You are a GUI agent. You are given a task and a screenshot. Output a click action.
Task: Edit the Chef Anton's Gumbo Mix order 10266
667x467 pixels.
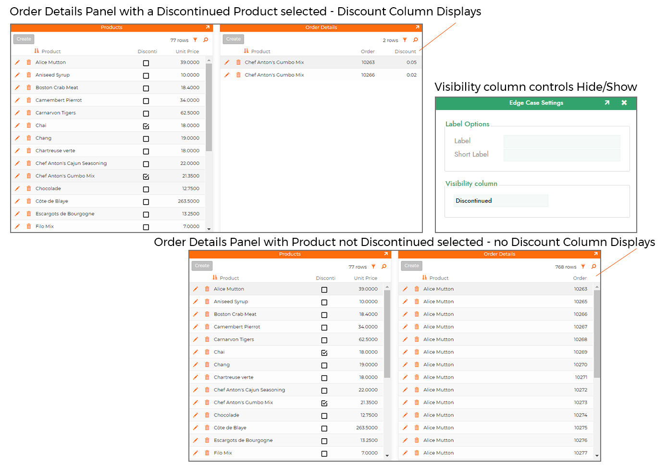[227, 75]
